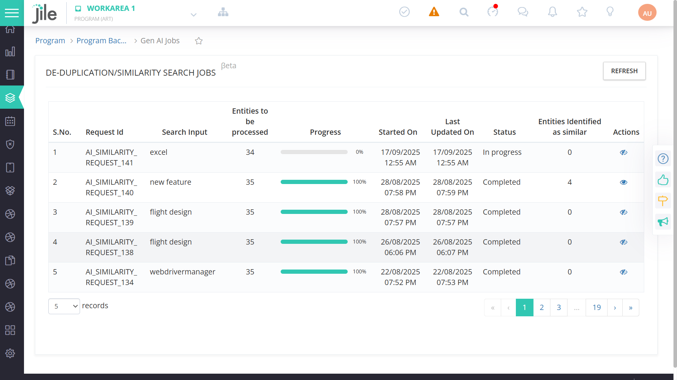Click the search magnifier icon
The height and width of the screenshot is (380, 677).
pyautogui.click(x=464, y=12)
